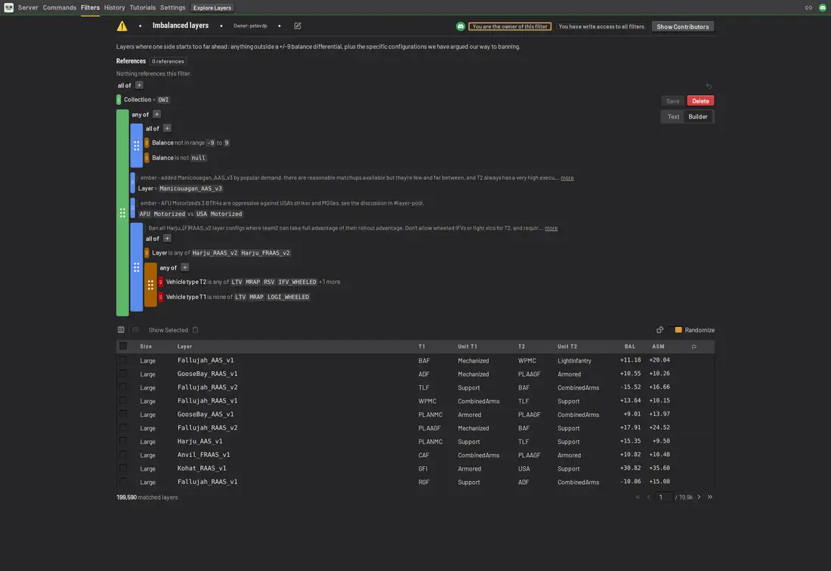Go to the next page of results
Image resolution: width=831 pixels, height=571 pixels.
699,497
